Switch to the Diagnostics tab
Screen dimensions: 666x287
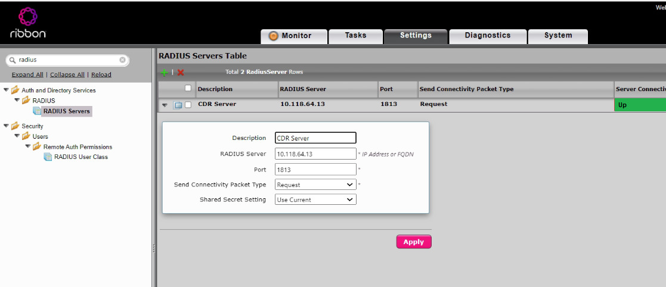(x=487, y=36)
